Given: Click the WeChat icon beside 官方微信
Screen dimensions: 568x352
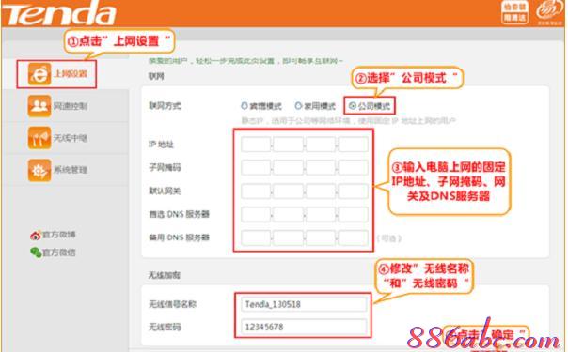Looking at the screenshot, I should click(36, 253).
